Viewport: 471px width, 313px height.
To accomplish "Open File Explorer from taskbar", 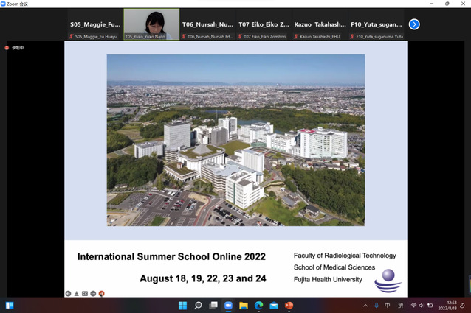I will tap(243, 305).
